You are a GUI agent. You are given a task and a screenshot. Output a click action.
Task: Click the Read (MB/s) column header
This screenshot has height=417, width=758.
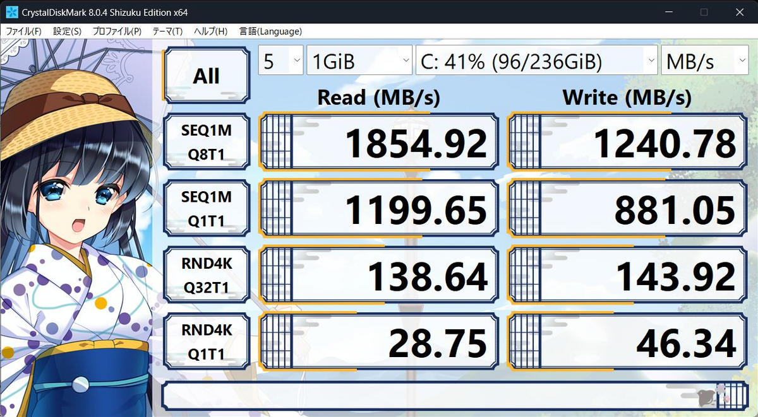point(378,97)
